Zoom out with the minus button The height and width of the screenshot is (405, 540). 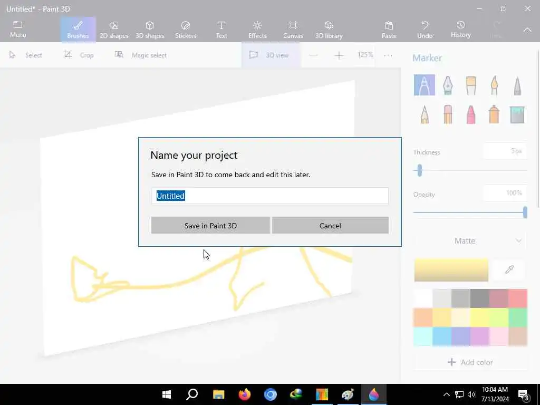(313, 55)
